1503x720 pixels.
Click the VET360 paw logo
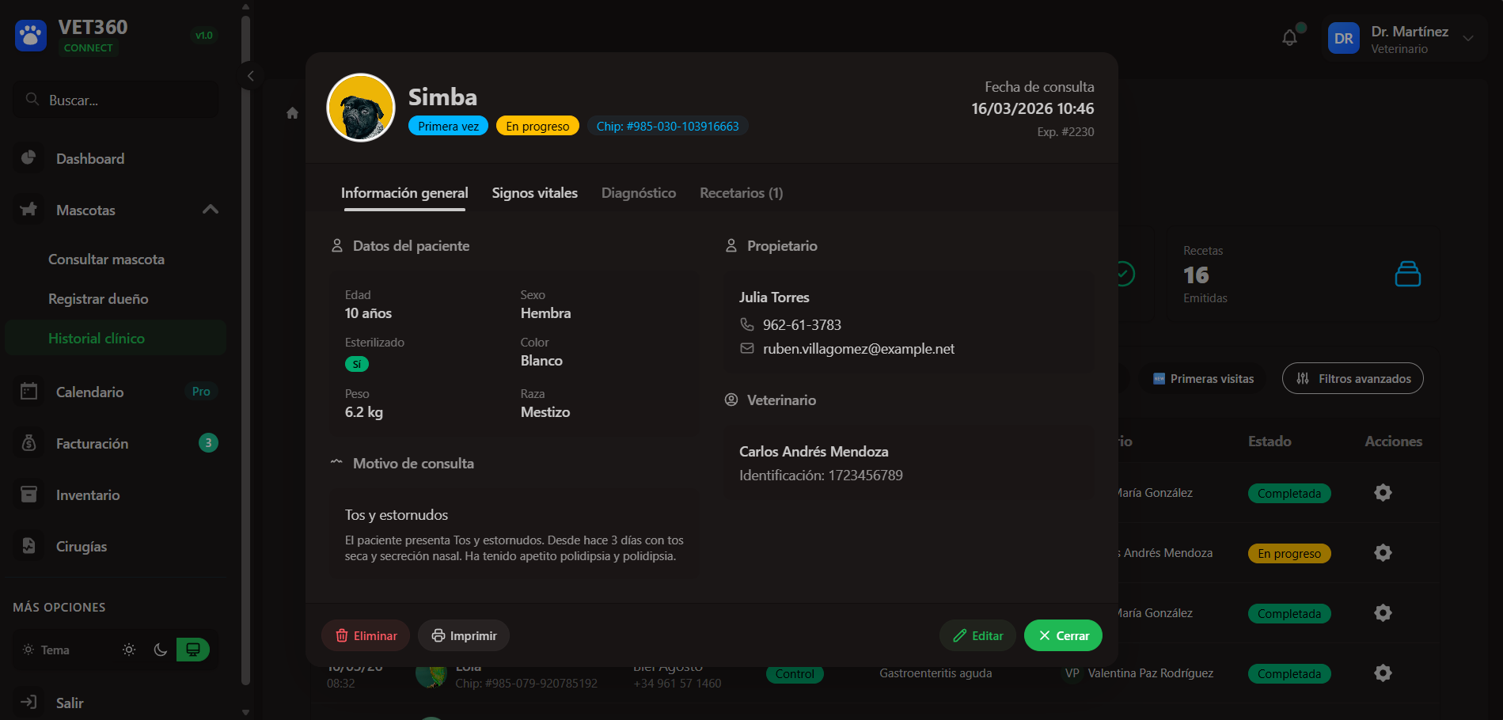pyautogui.click(x=31, y=36)
